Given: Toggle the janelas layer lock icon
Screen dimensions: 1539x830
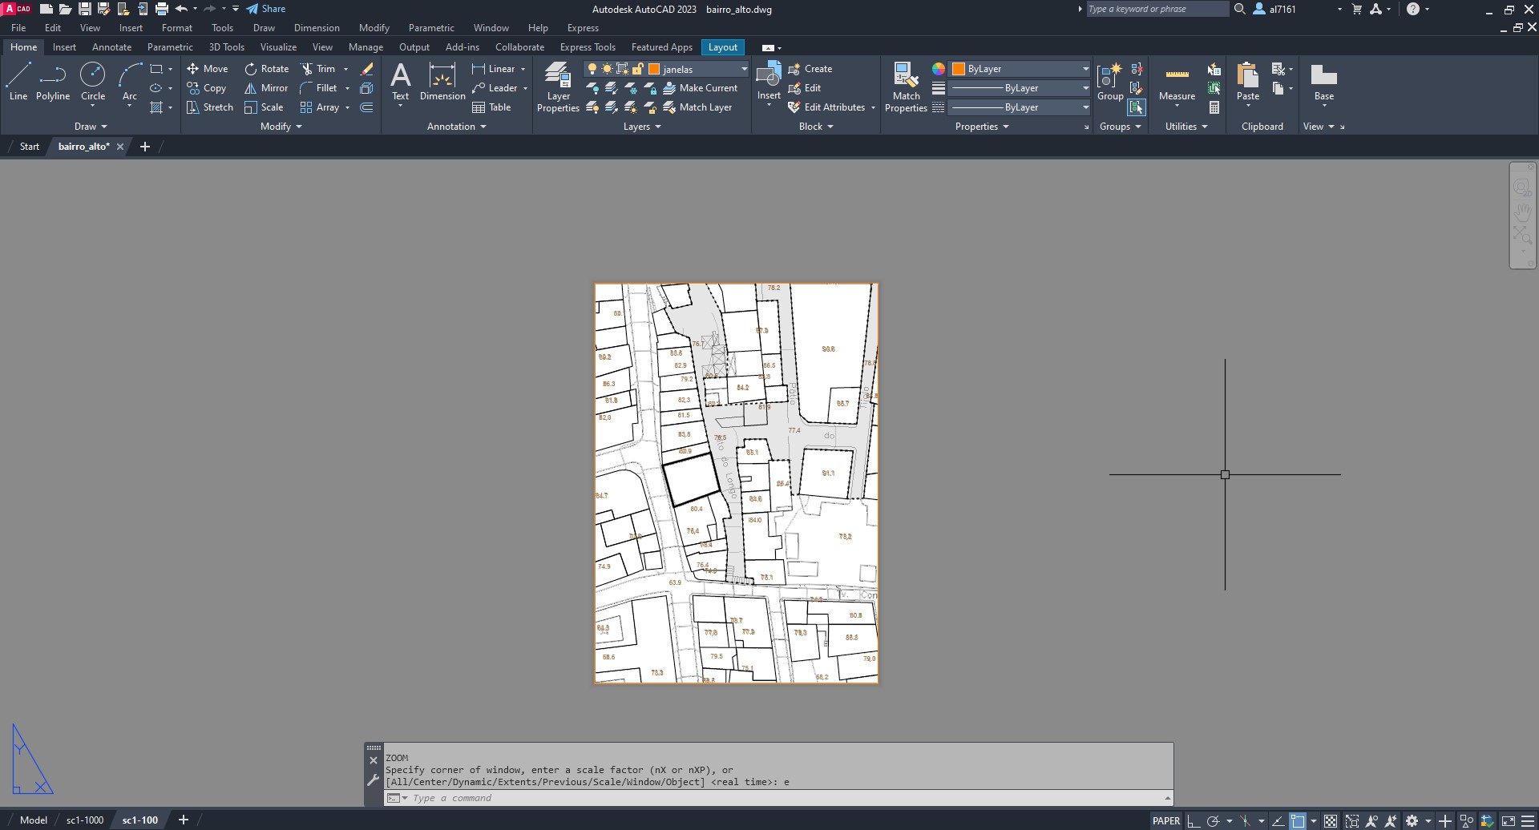Looking at the screenshot, I should tap(638, 69).
